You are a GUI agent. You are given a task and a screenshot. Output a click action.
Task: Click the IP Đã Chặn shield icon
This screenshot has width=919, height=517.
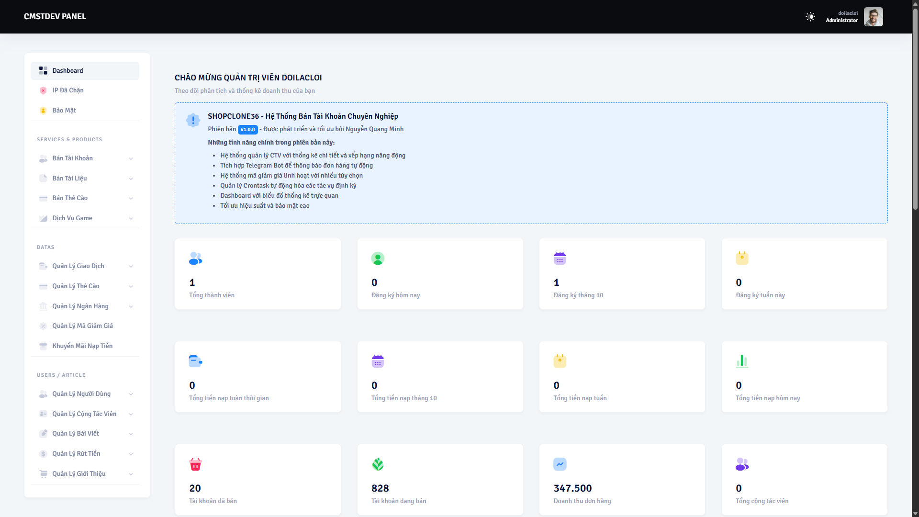tap(43, 90)
